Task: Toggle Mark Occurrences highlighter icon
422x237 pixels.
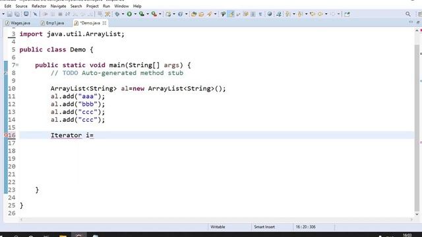Action: [x=231, y=14]
